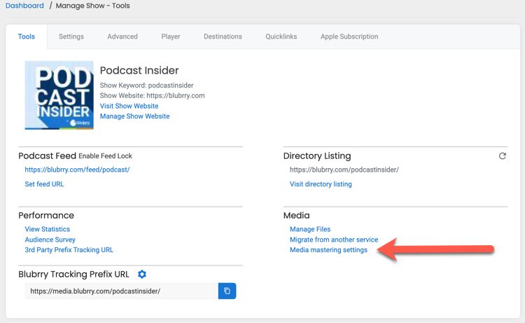This screenshot has height=323, width=525.
Task: Click Visit Show Website link
Action: [129, 106]
